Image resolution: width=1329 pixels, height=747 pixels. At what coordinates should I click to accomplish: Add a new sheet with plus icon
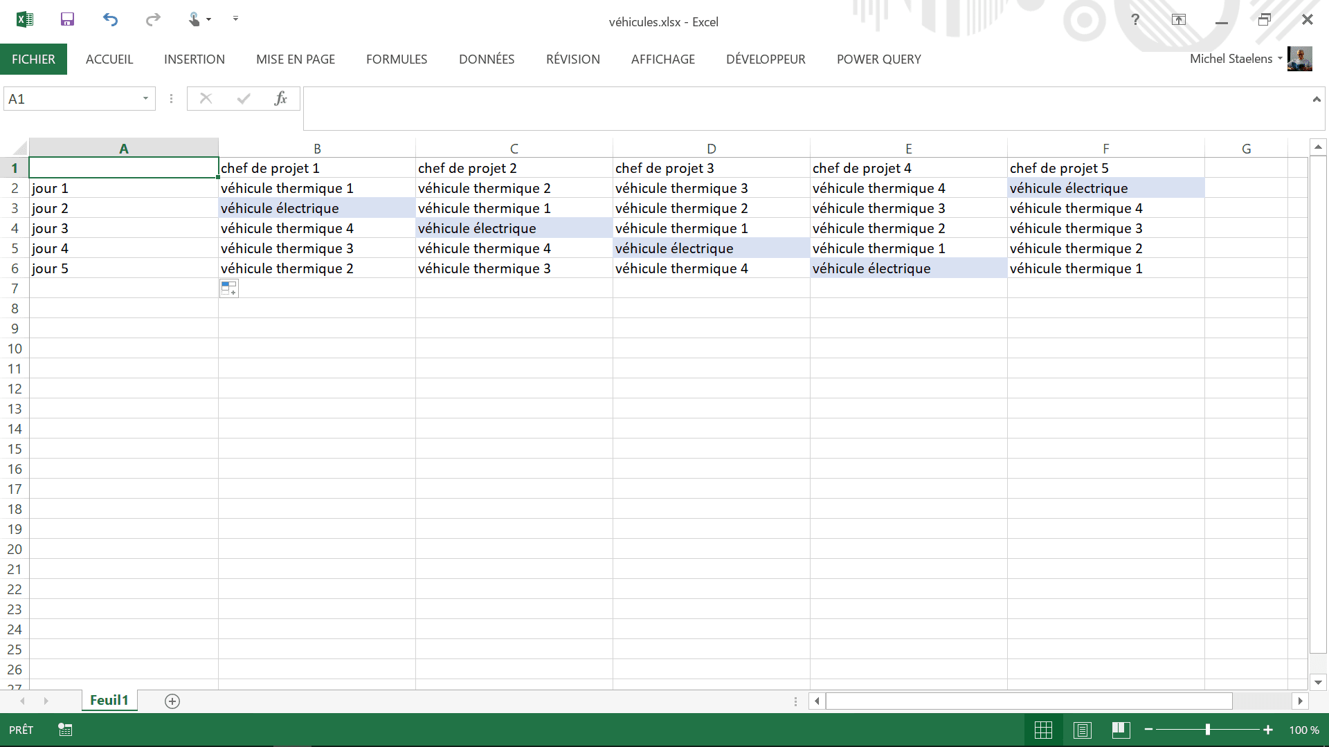[172, 701]
